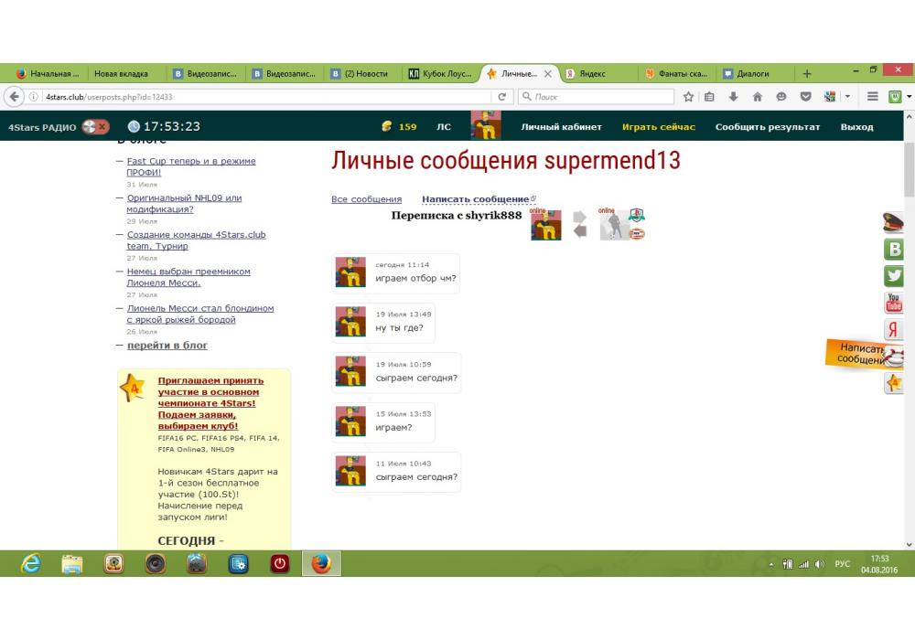Screen dimensions: 915x640
Task: Open blog post Оригинальный NHL09 или модификация
Action: coord(185,203)
